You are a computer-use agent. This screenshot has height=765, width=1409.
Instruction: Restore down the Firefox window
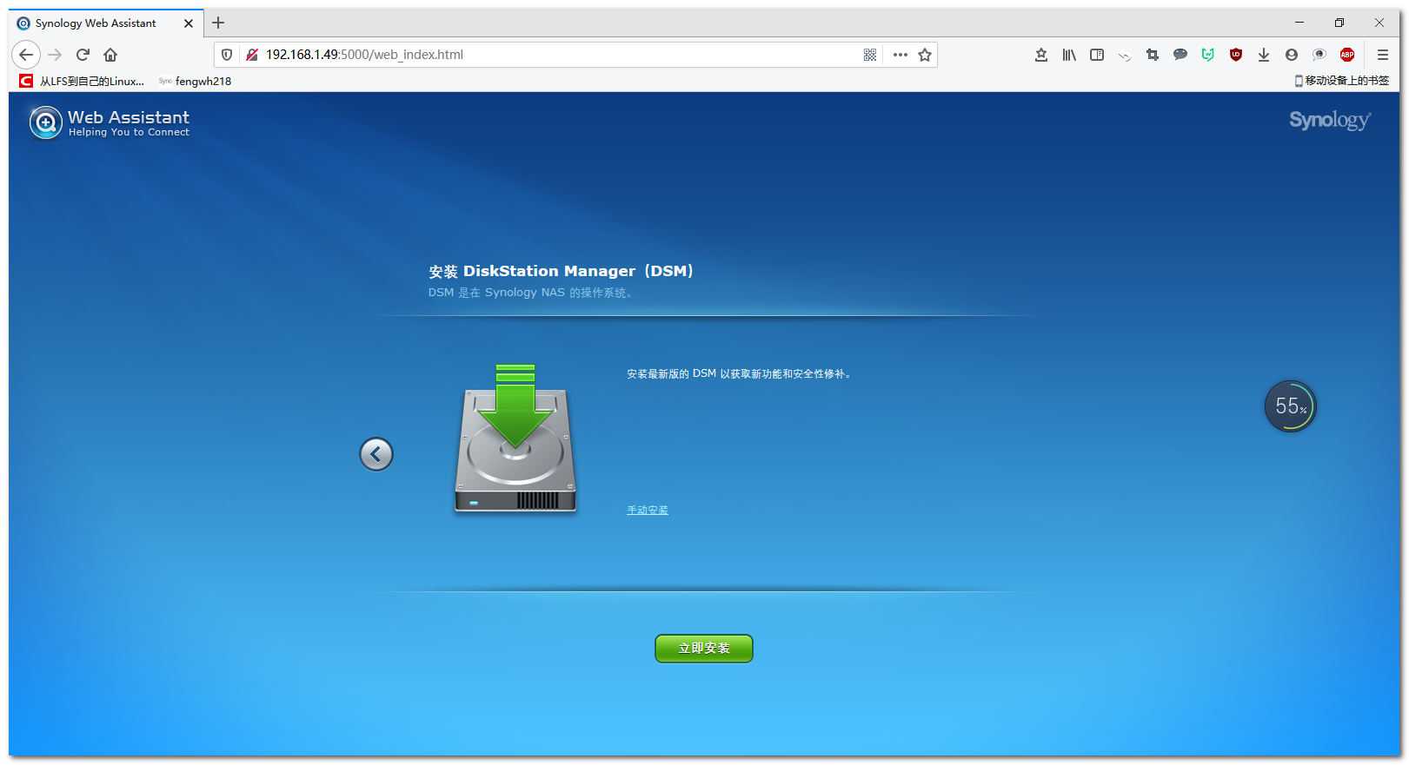click(1339, 23)
